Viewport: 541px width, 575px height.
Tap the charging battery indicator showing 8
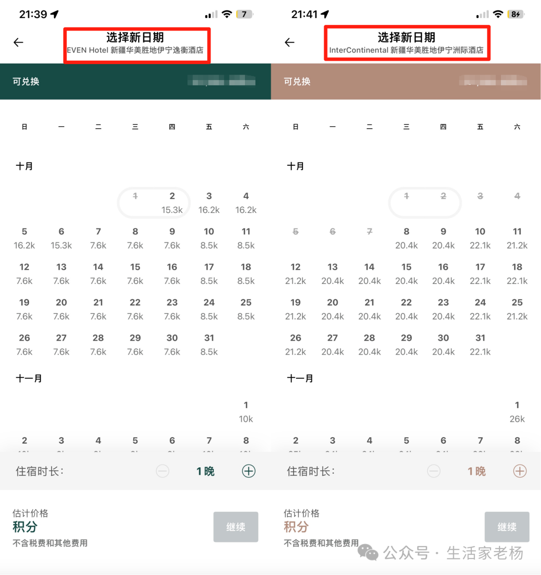[x=516, y=15]
